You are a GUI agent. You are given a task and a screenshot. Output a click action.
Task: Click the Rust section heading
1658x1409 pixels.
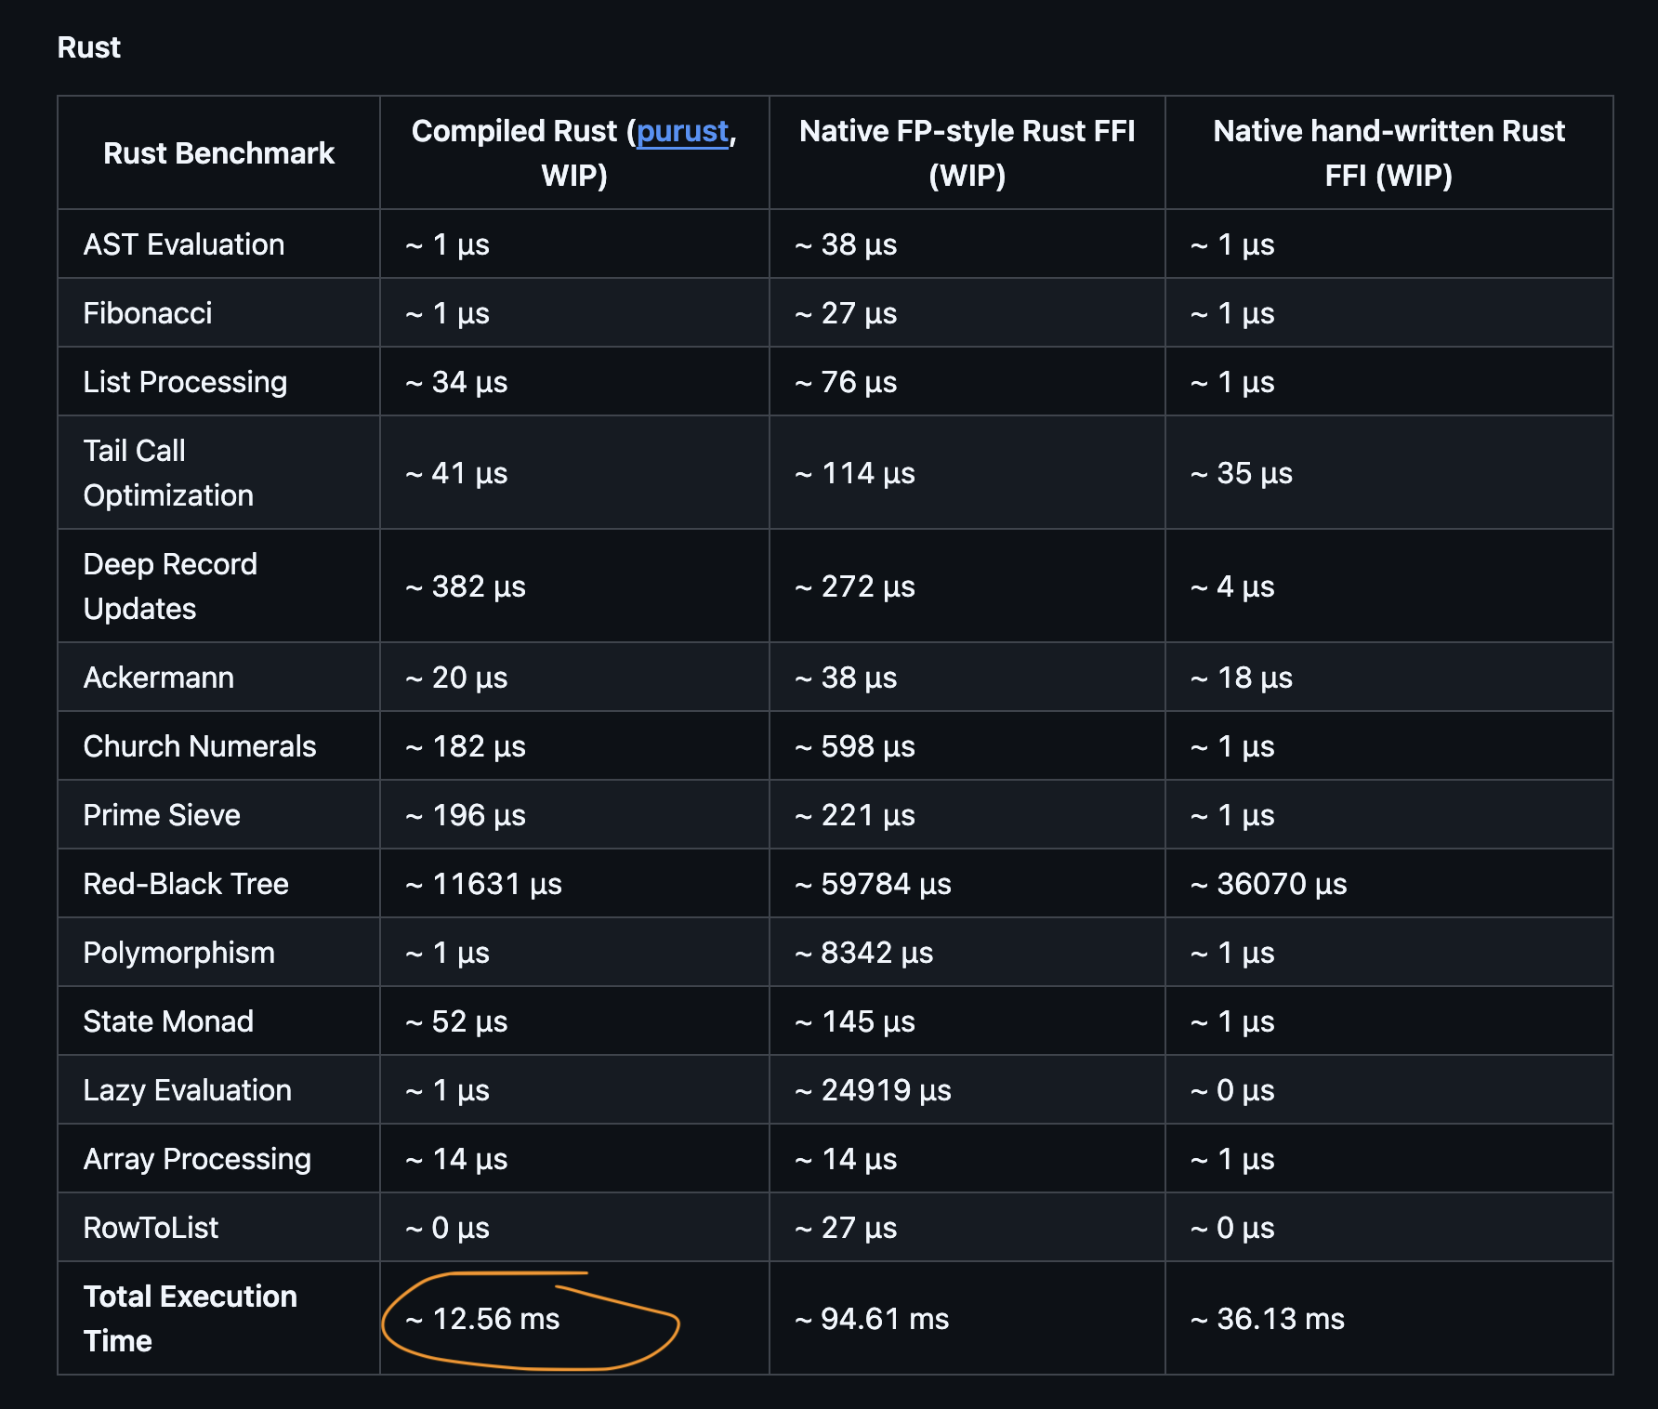coord(89,47)
